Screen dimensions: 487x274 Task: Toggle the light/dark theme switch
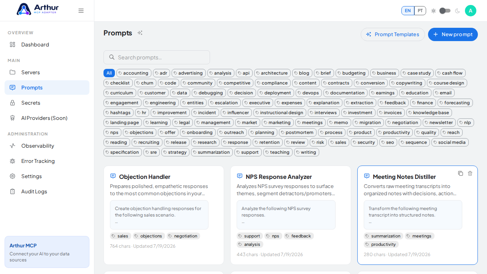pos(445,11)
